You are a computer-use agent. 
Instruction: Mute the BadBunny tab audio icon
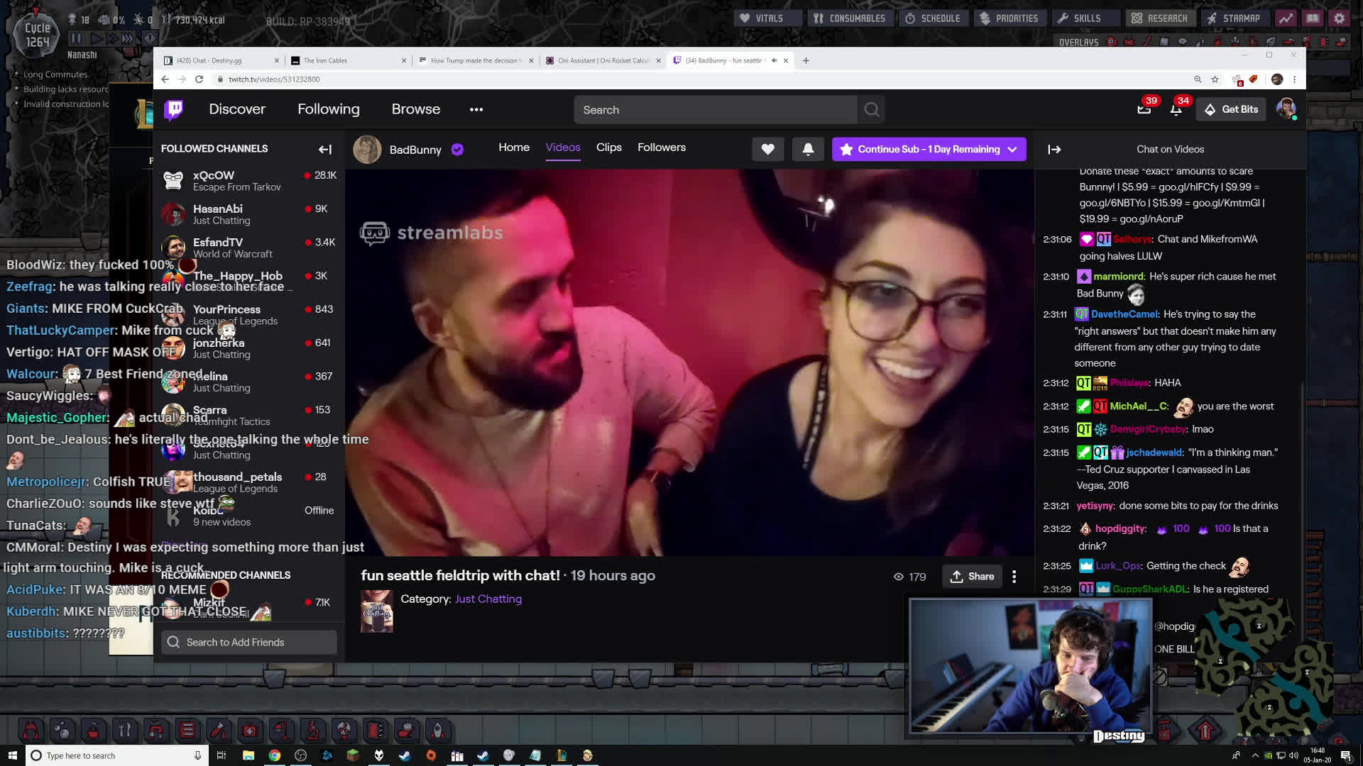(774, 60)
